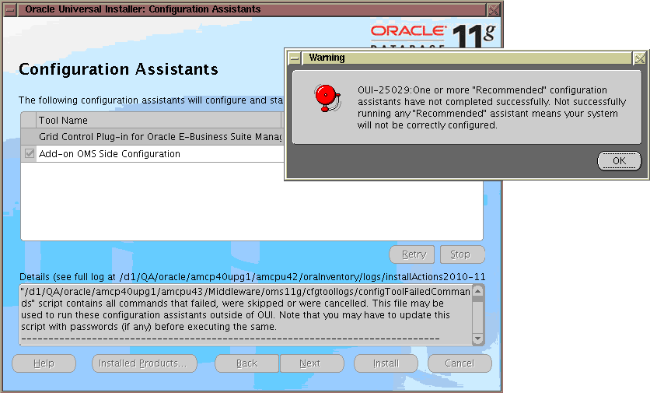Click the Tool Name column header

[x=159, y=121]
